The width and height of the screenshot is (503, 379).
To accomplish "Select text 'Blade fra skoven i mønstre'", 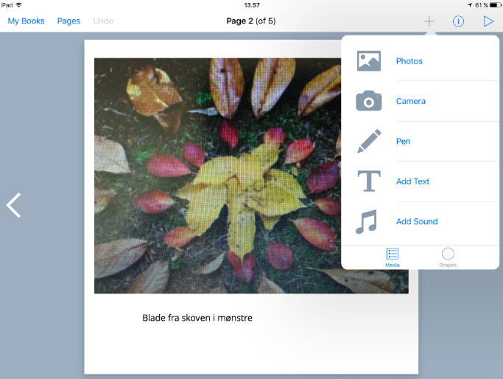I will pyautogui.click(x=197, y=318).
